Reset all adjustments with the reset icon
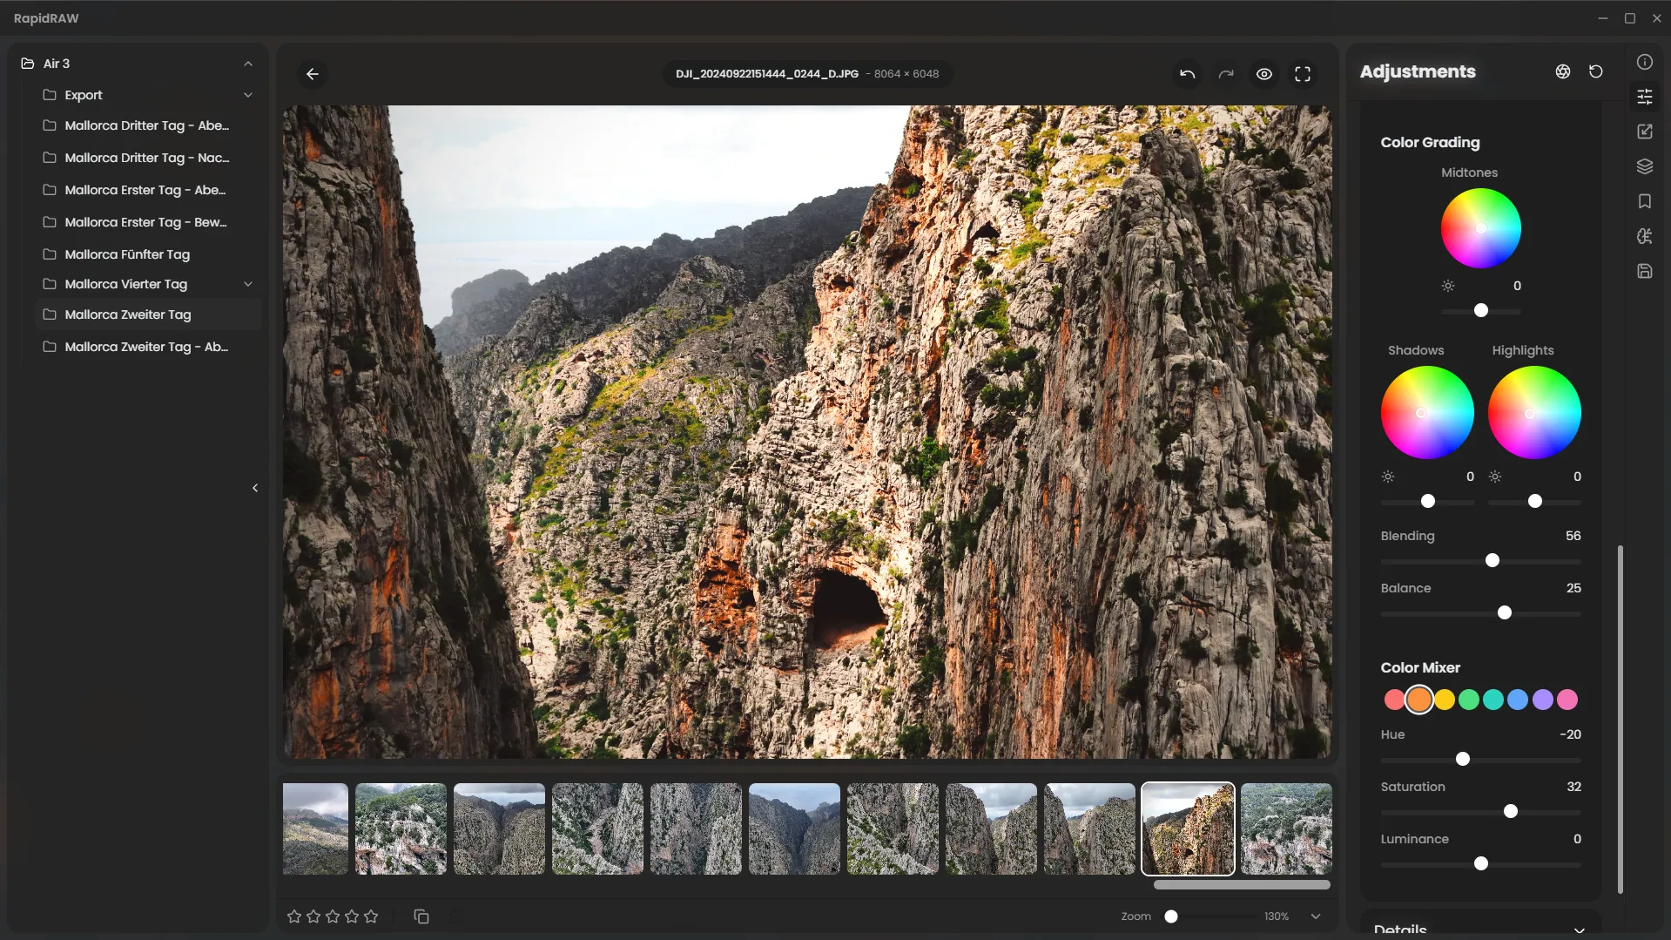 point(1595,71)
